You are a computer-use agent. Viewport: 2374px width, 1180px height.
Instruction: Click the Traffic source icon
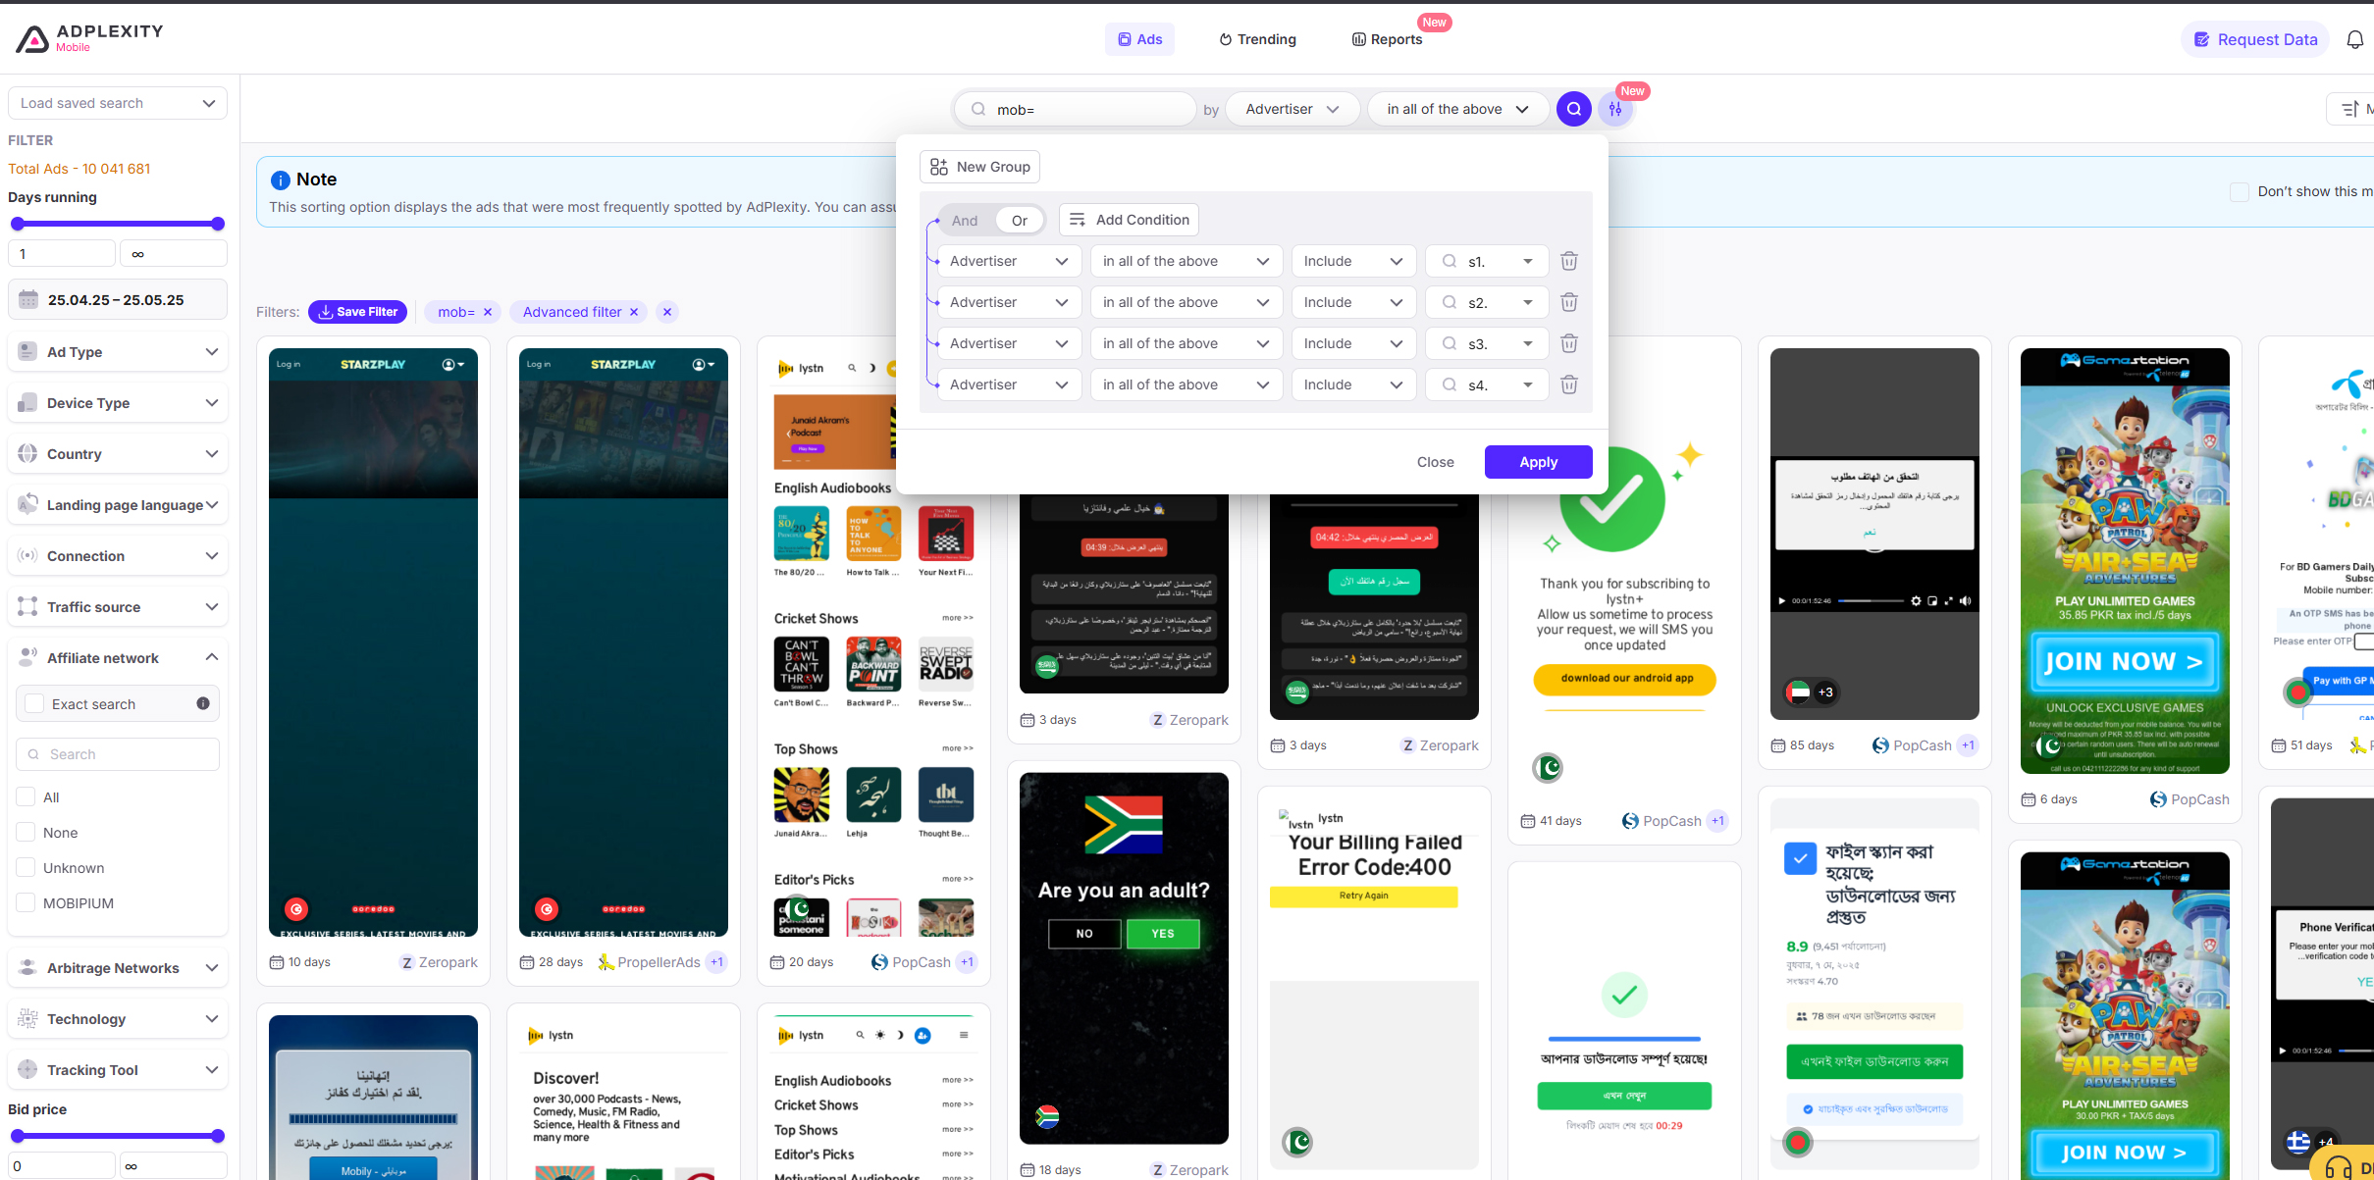[x=27, y=606]
